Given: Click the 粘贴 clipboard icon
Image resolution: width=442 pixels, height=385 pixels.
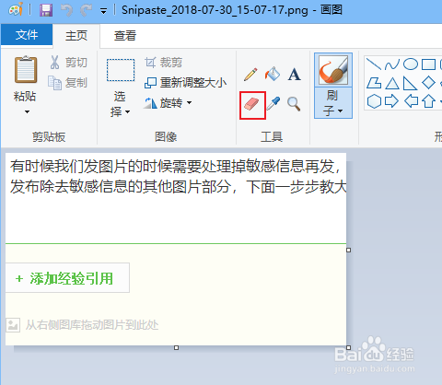Looking at the screenshot, I should 26,70.
